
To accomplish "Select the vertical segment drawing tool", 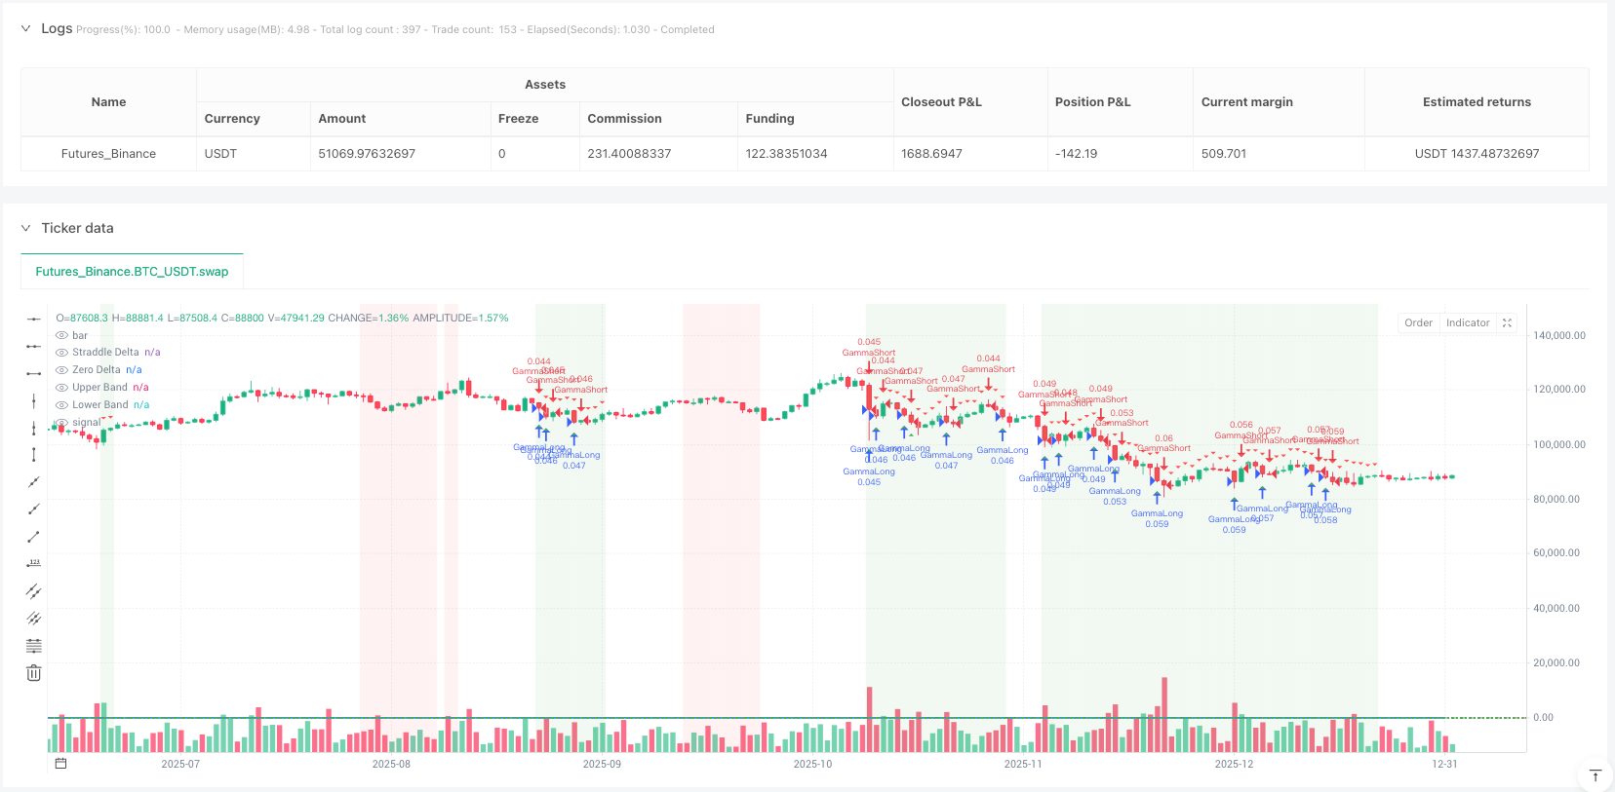I will click(33, 454).
